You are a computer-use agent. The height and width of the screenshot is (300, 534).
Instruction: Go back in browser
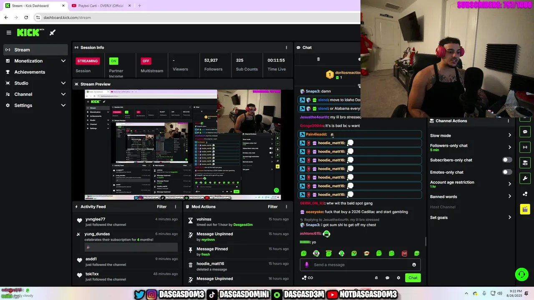(x=6, y=17)
